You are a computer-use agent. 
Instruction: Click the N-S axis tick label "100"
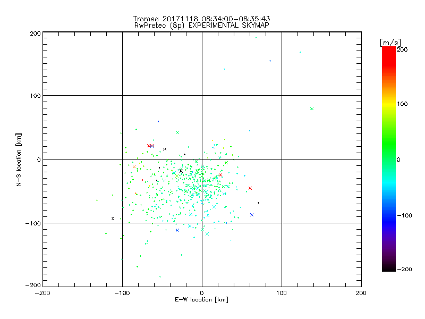click(x=35, y=96)
